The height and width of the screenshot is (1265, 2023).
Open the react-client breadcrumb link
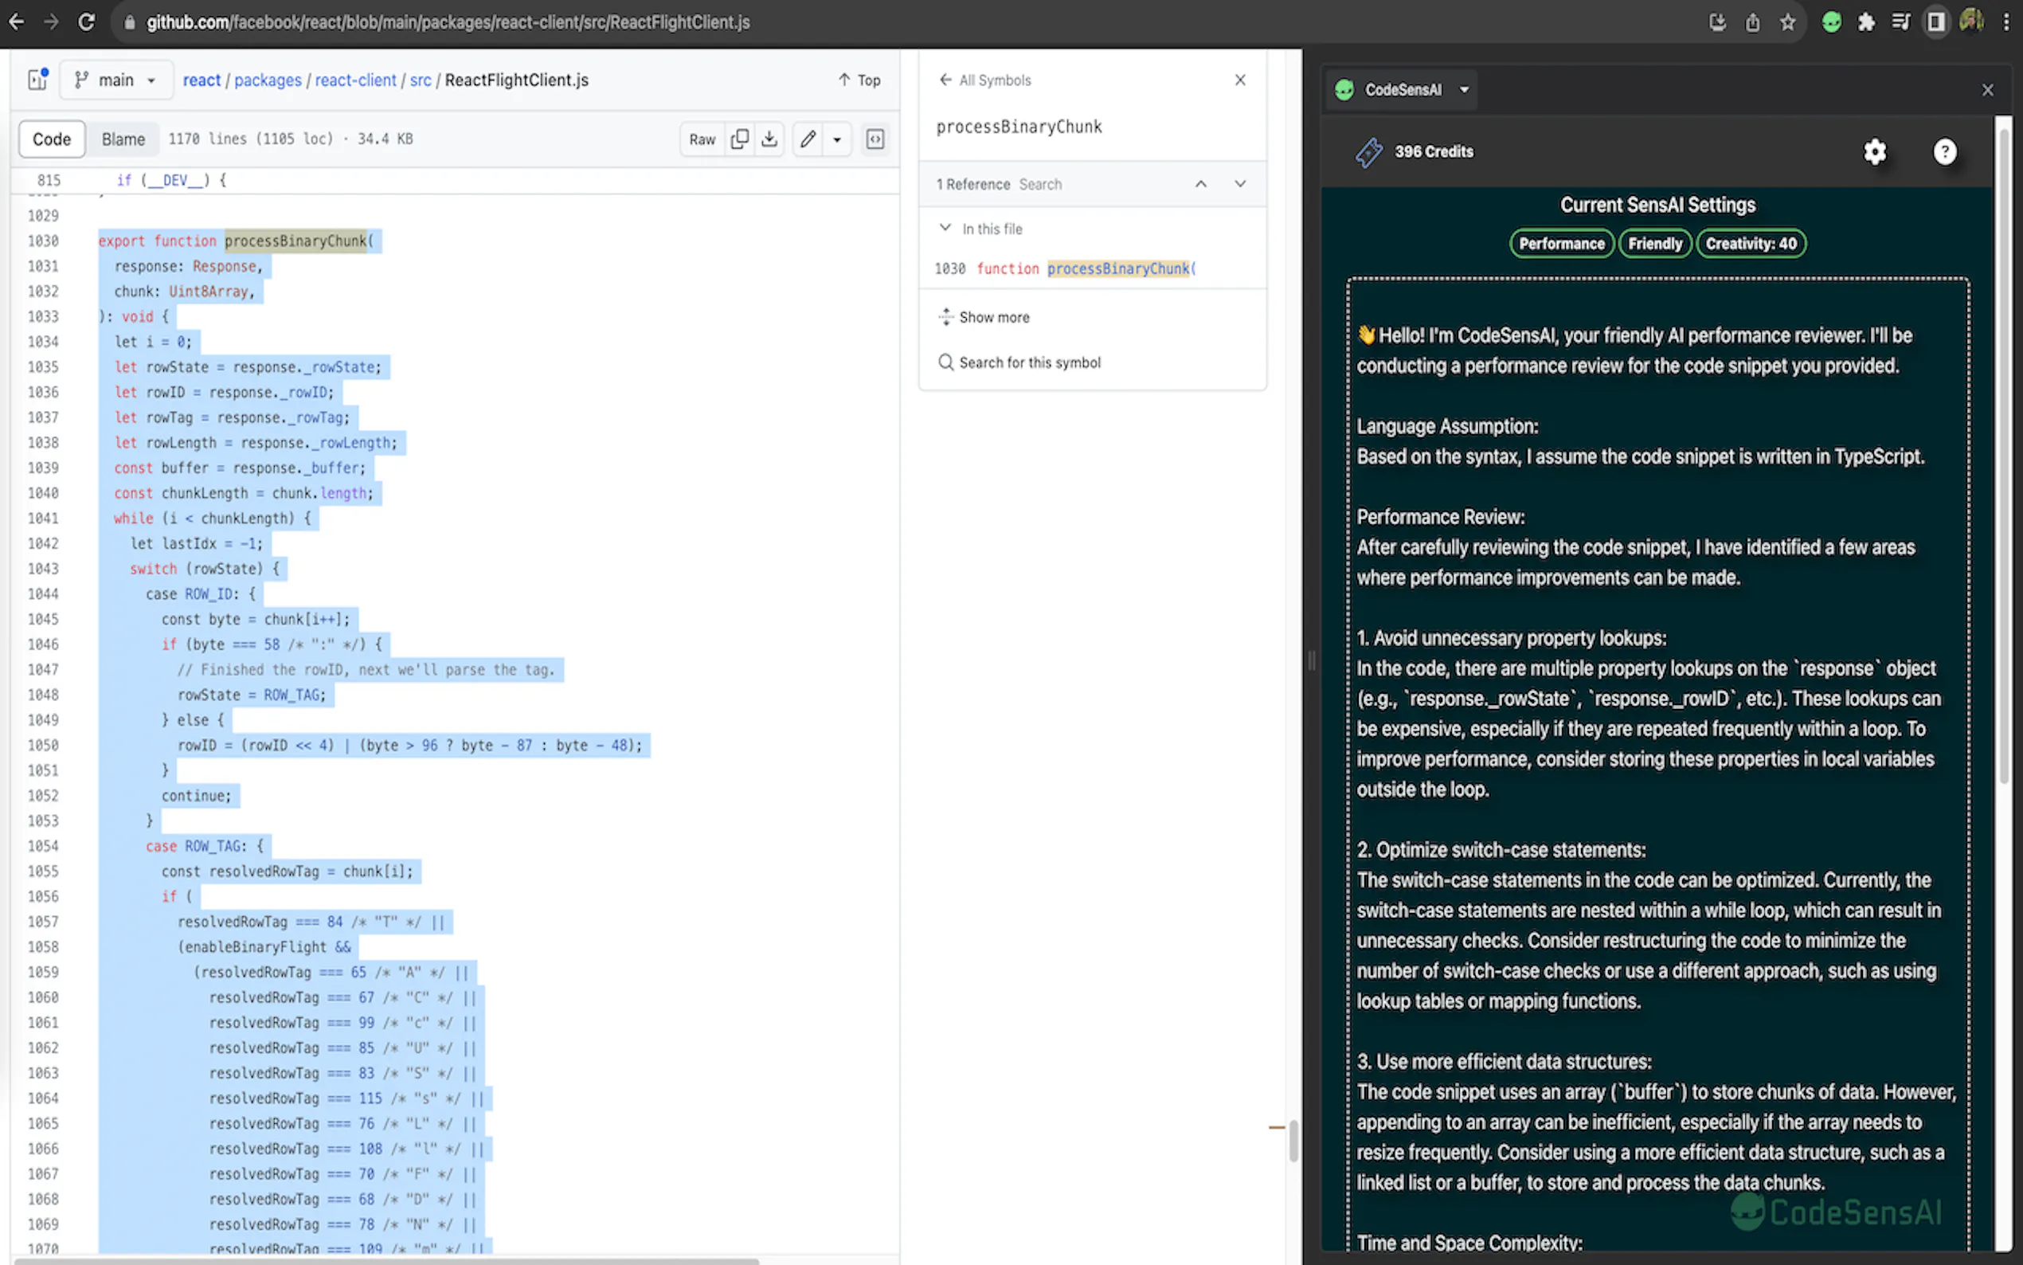[355, 80]
